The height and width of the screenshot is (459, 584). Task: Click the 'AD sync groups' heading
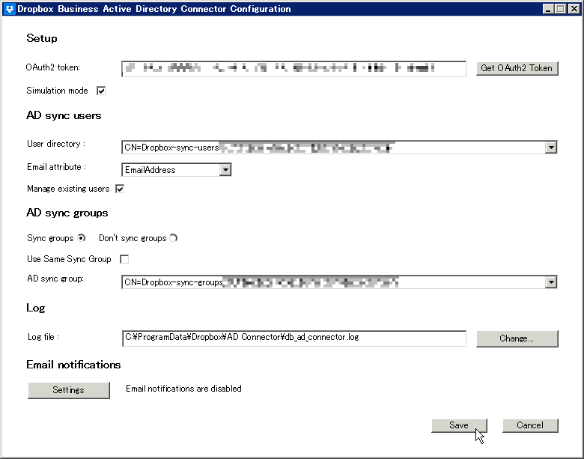pos(67,213)
